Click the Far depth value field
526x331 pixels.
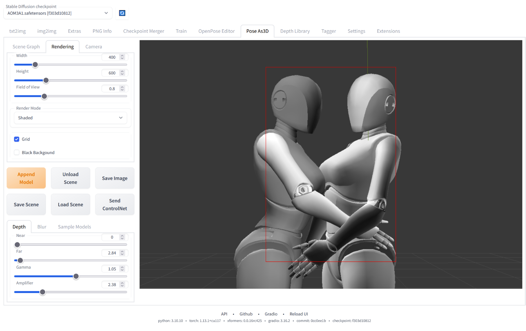(x=112, y=253)
